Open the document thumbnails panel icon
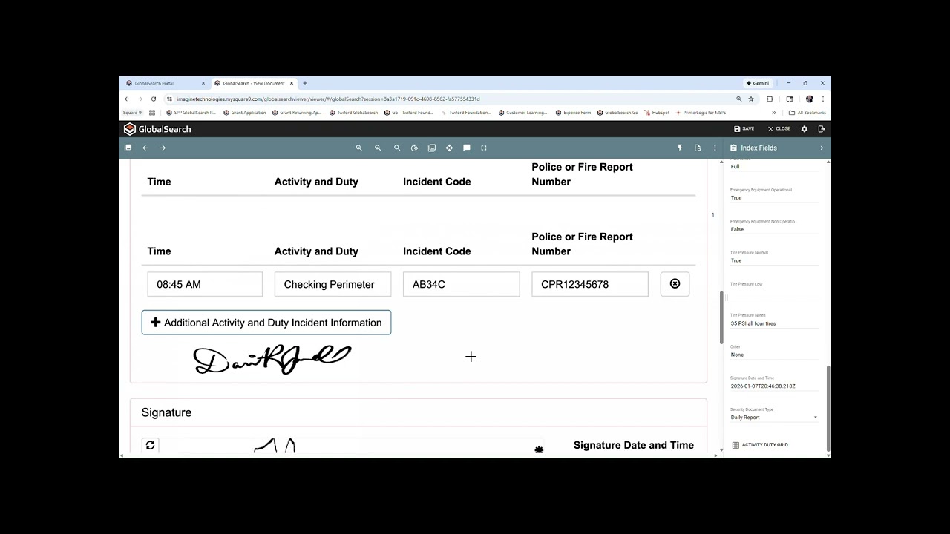950x534 pixels. point(128,148)
